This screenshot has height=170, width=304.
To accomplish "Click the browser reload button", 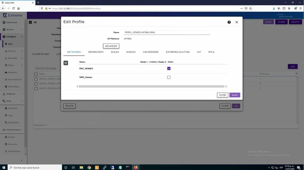I will (13, 8).
